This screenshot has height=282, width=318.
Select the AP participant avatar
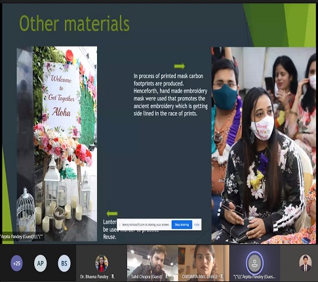tap(41, 263)
